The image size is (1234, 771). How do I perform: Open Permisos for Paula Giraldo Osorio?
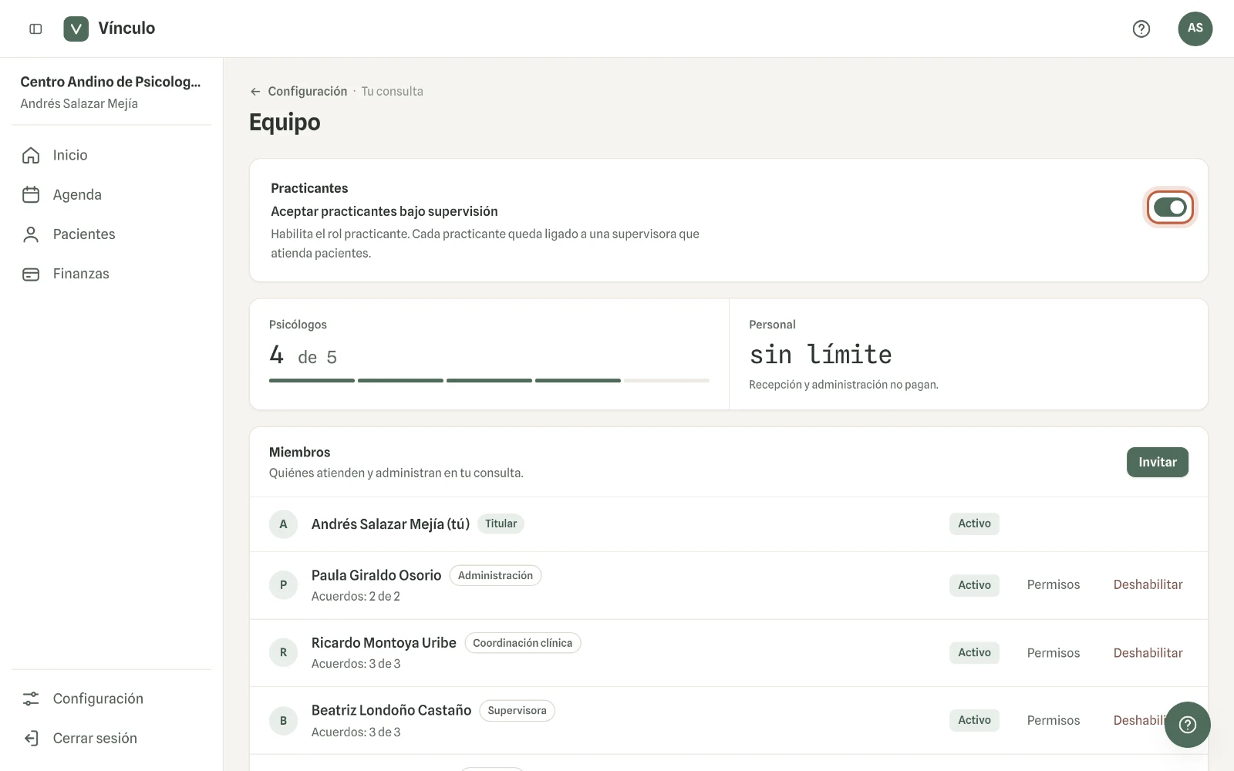pos(1054,584)
